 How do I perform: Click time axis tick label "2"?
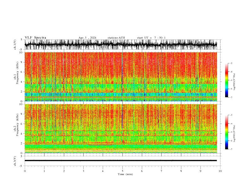click(x=64, y=171)
